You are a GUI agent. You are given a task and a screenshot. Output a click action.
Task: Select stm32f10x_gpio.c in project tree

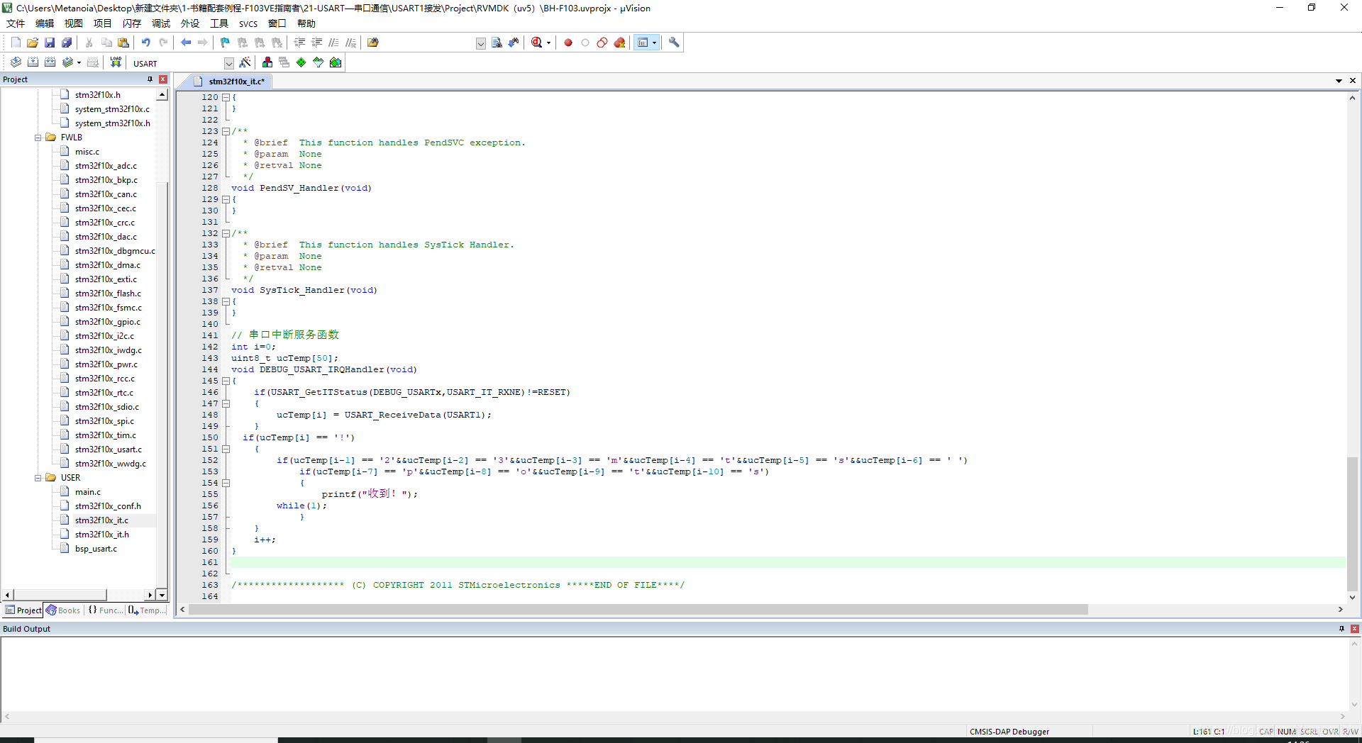[108, 322]
